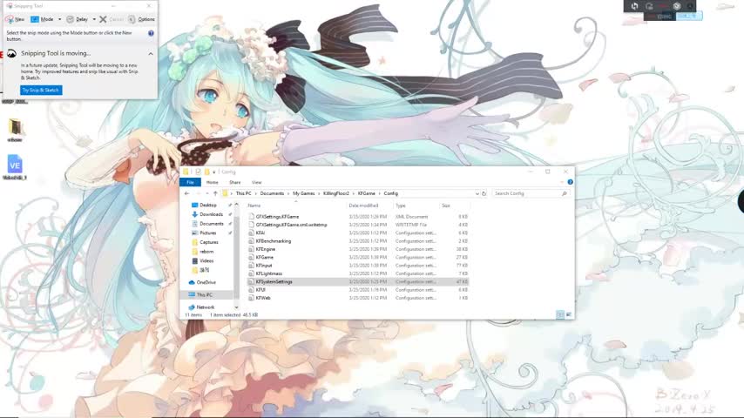Click the Try Snip & Sketch button
The width and height of the screenshot is (744, 418).
coord(41,91)
